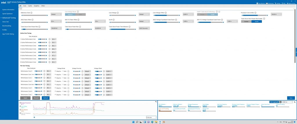Open graph settings wrench icon

coord(155,102)
